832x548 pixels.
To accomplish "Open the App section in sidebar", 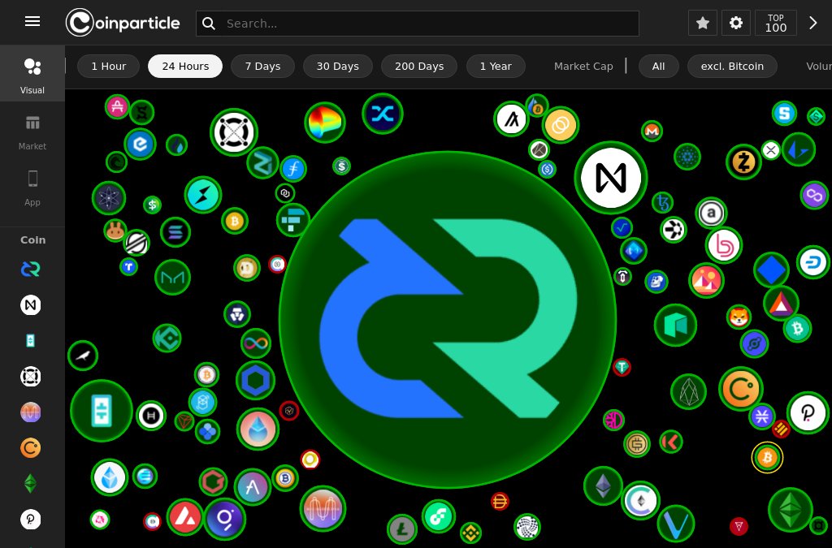I will pos(32,188).
